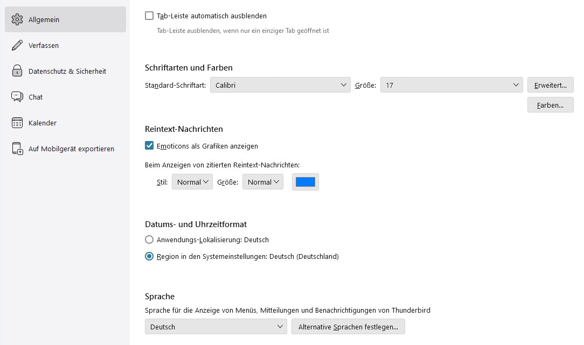The width and height of the screenshot is (584, 345).
Task: Click the Verfassen pencil icon
Action: [x=17, y=45]
